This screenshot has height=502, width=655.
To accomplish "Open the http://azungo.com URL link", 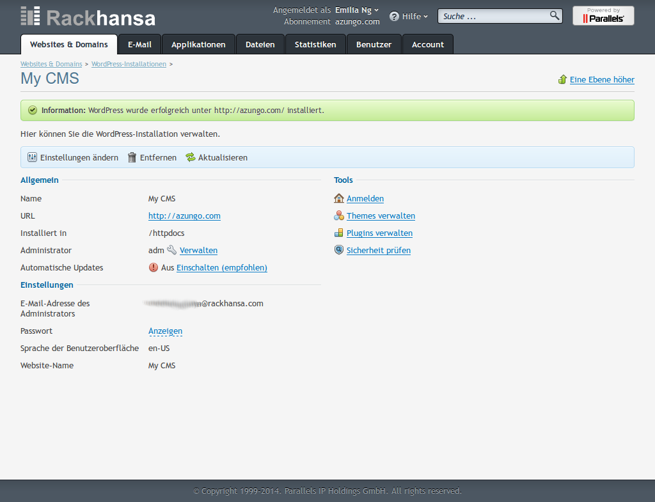I will (x=184, y=216).
